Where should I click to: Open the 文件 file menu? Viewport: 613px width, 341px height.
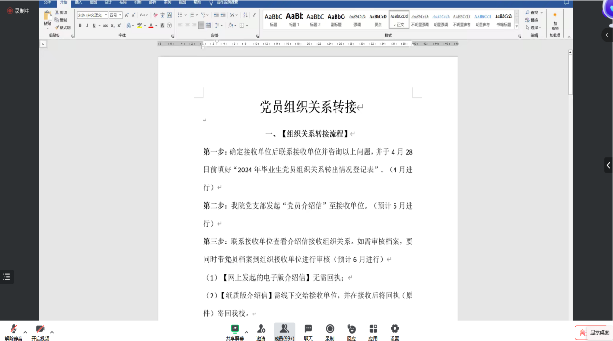(x=47, y=2)
